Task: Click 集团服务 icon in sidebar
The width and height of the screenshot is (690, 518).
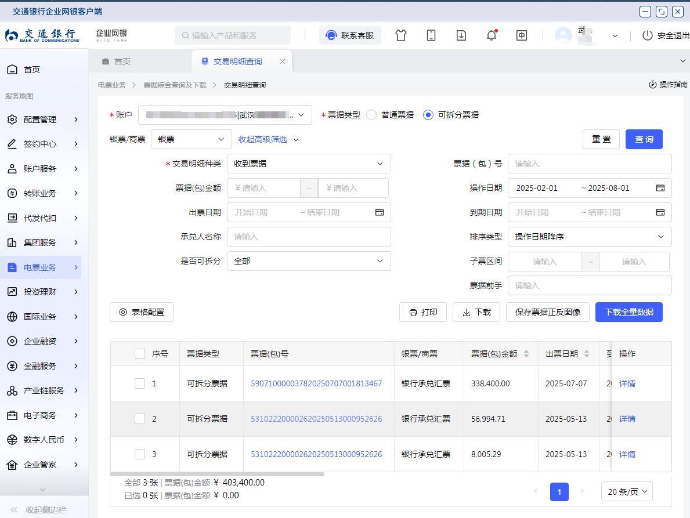Action: (x=12, y=242)
